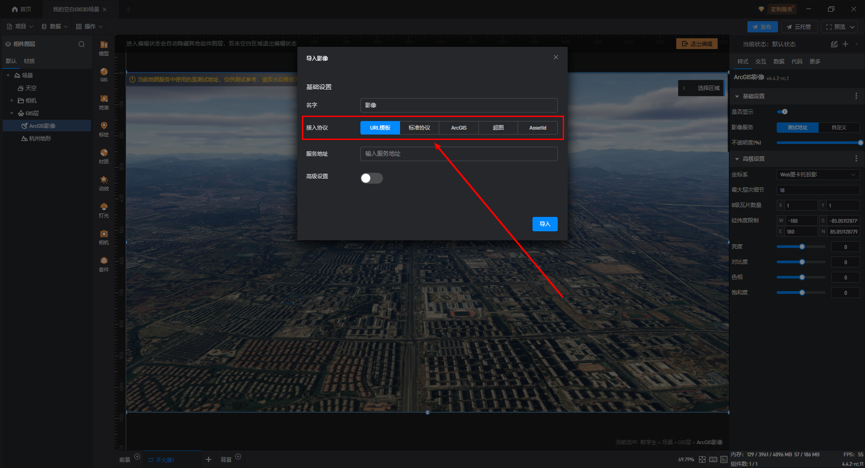Open the 材质 (Material) sidebar icon
The width and height of the screenshot is (865, 468).
tap(104, 156)
